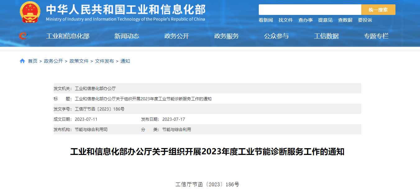
Task: Open the 政务服务 navigation menu
Action: [226, 36]
